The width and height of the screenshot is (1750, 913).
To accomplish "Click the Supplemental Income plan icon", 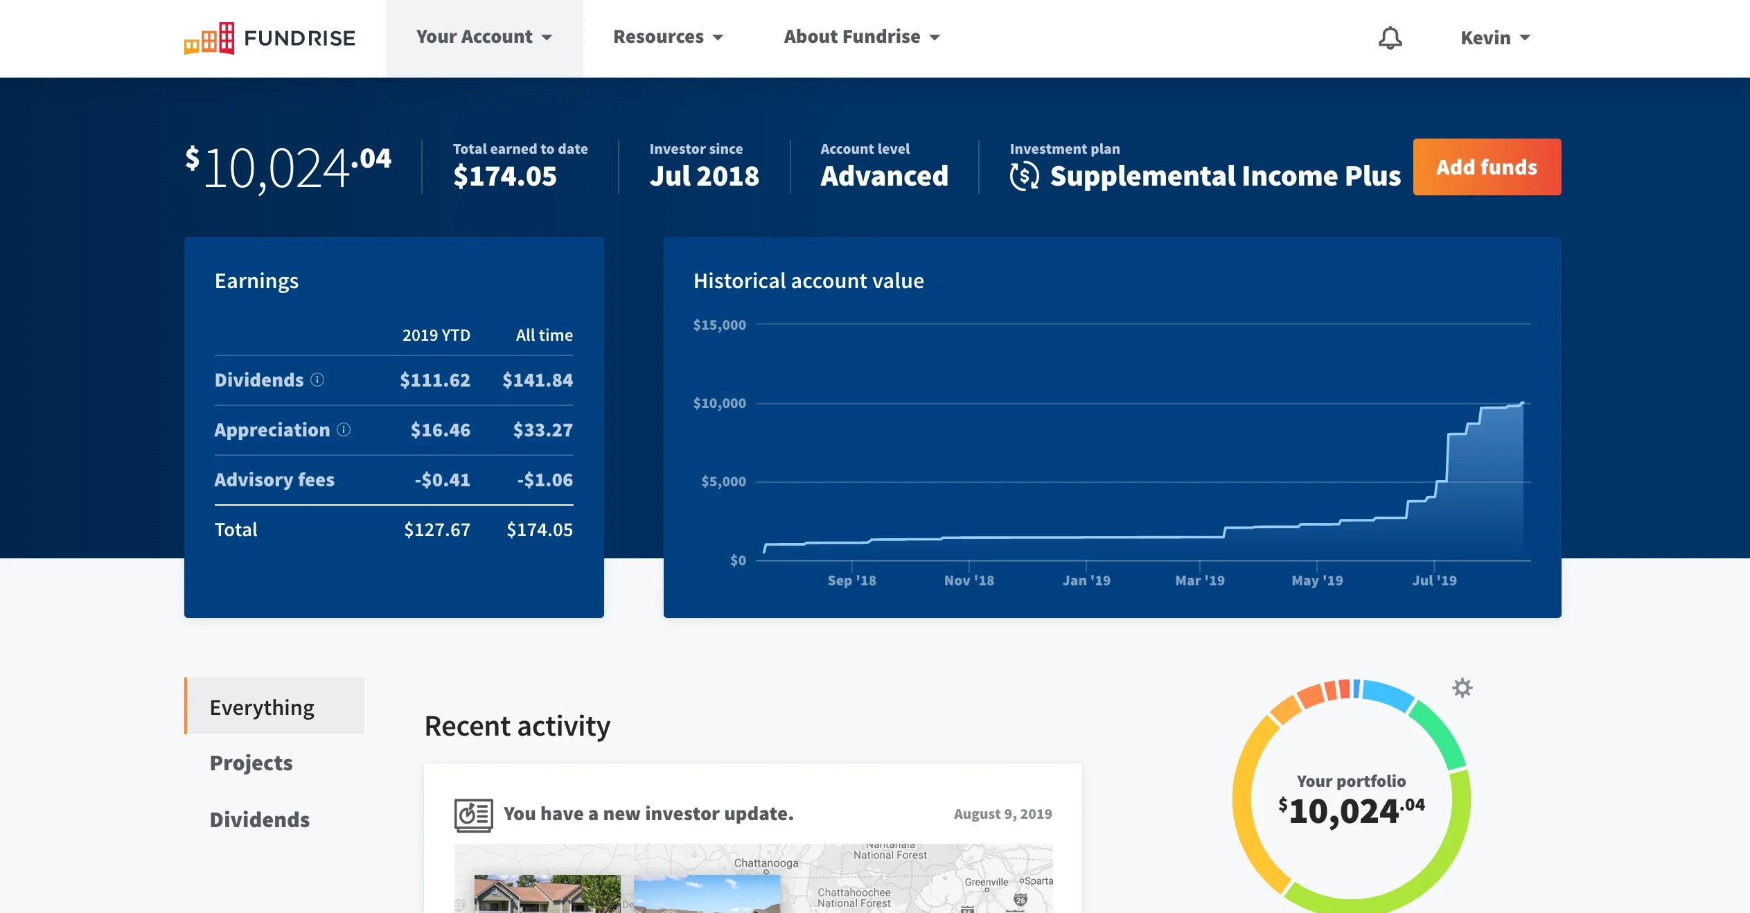I will click(1024, 176).
